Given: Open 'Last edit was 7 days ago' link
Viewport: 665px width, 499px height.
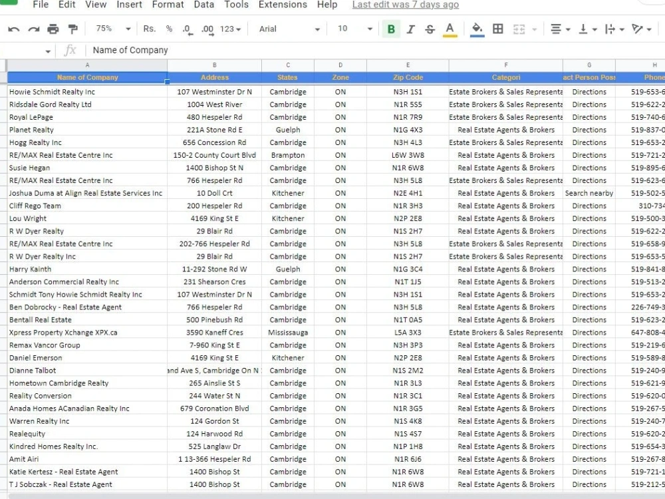Looking at the screenshot, I should 406,5.
